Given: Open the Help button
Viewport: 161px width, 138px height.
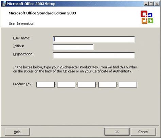Looking at the screenshot, I should pyautogui.click(x=17, y=132).
